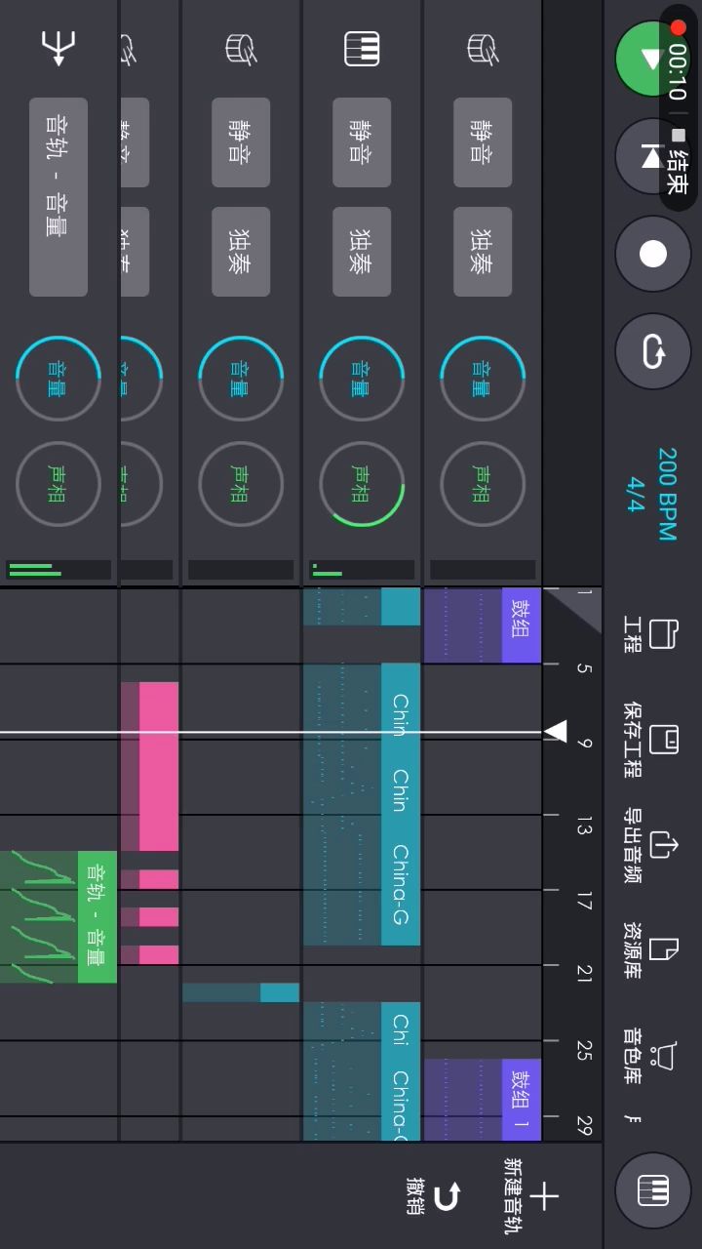The height and width of the screenshot is (1249, 702).
Task: Stop screen recording via 结束
Action: pyautogui.click(x=680, y=171)
